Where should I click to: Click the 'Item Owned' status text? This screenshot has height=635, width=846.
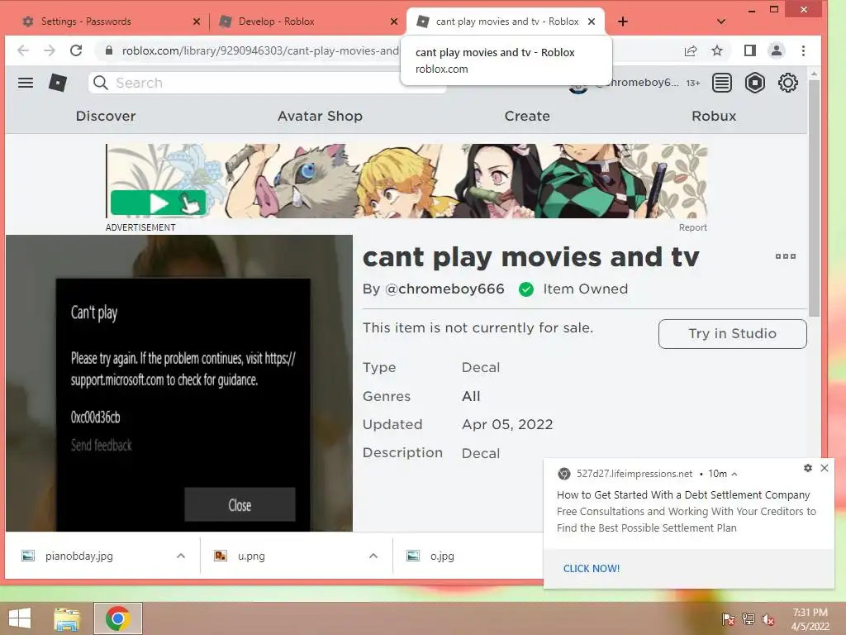(586, 289)
